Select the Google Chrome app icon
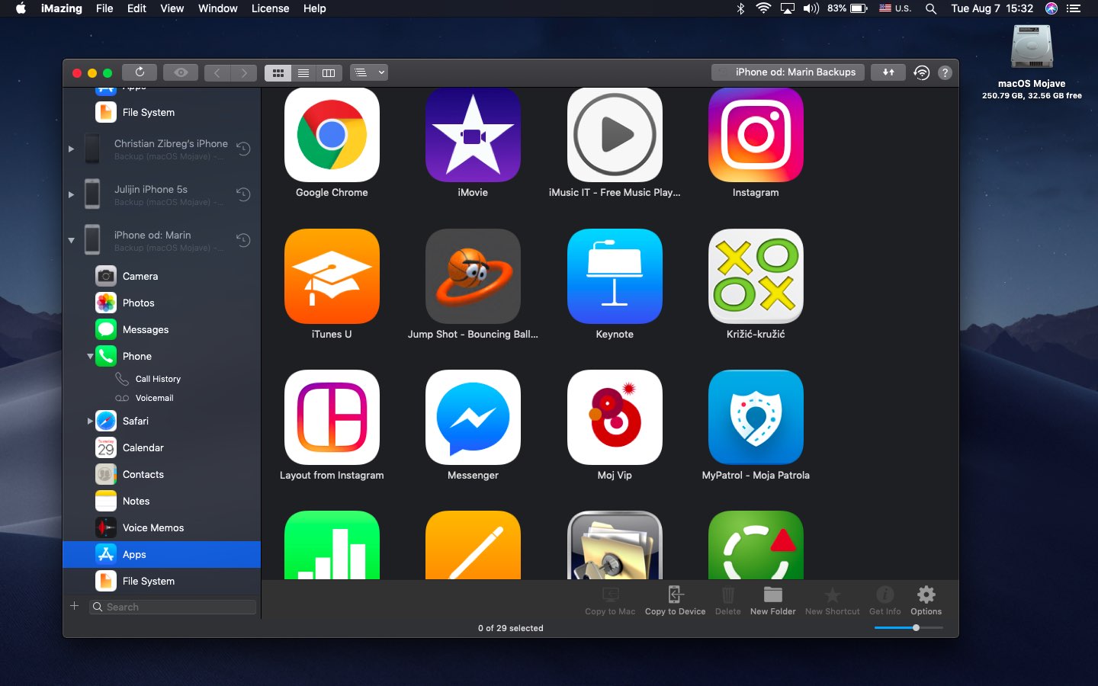Screen dimensions: 1098x686 point(332,136)
